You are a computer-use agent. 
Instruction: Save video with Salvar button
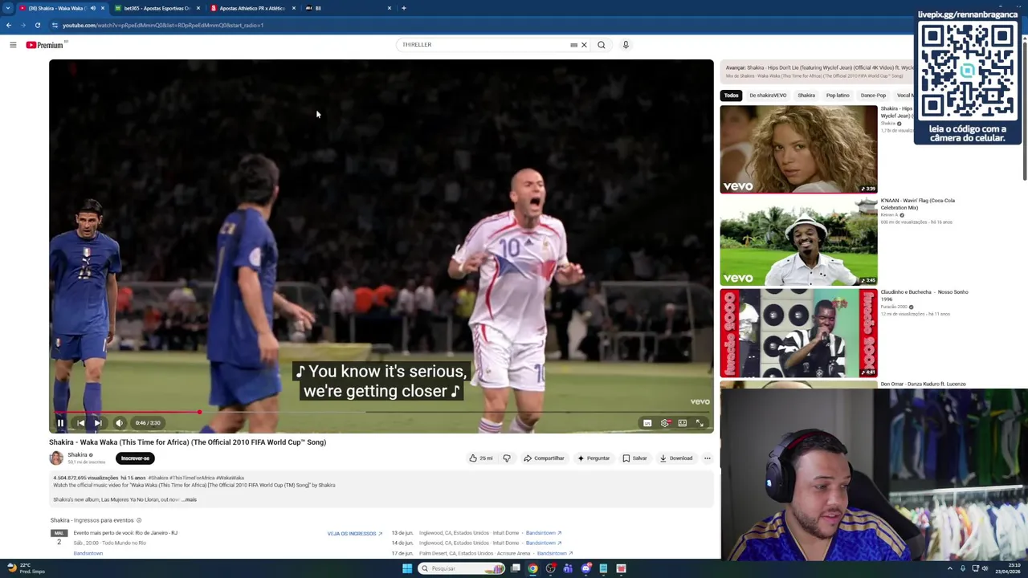634,458
